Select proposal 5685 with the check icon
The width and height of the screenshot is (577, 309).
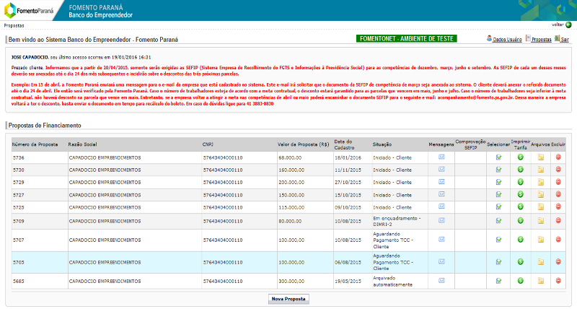[x=498, y=281]
